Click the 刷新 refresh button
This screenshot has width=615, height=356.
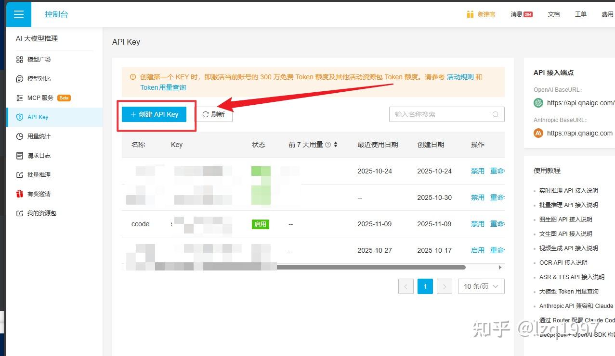pos(213,114)
